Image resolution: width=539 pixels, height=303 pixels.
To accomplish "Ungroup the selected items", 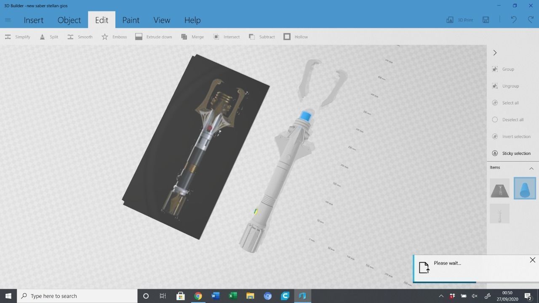I will coord(505,86).
